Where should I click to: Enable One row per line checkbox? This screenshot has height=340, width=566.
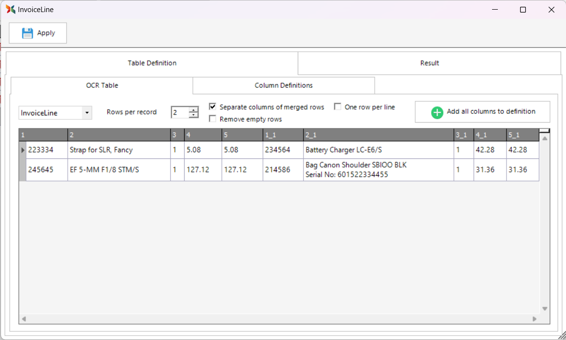338,107
